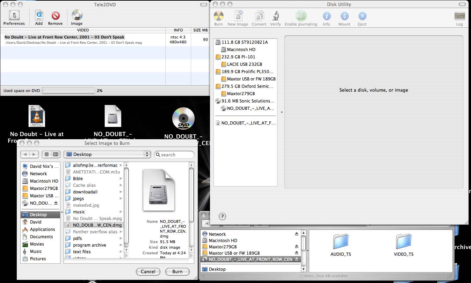The height and width of the screenshot is (283, 471).
Task: Open the Desktop location popup menu
Action: [107, 154]
